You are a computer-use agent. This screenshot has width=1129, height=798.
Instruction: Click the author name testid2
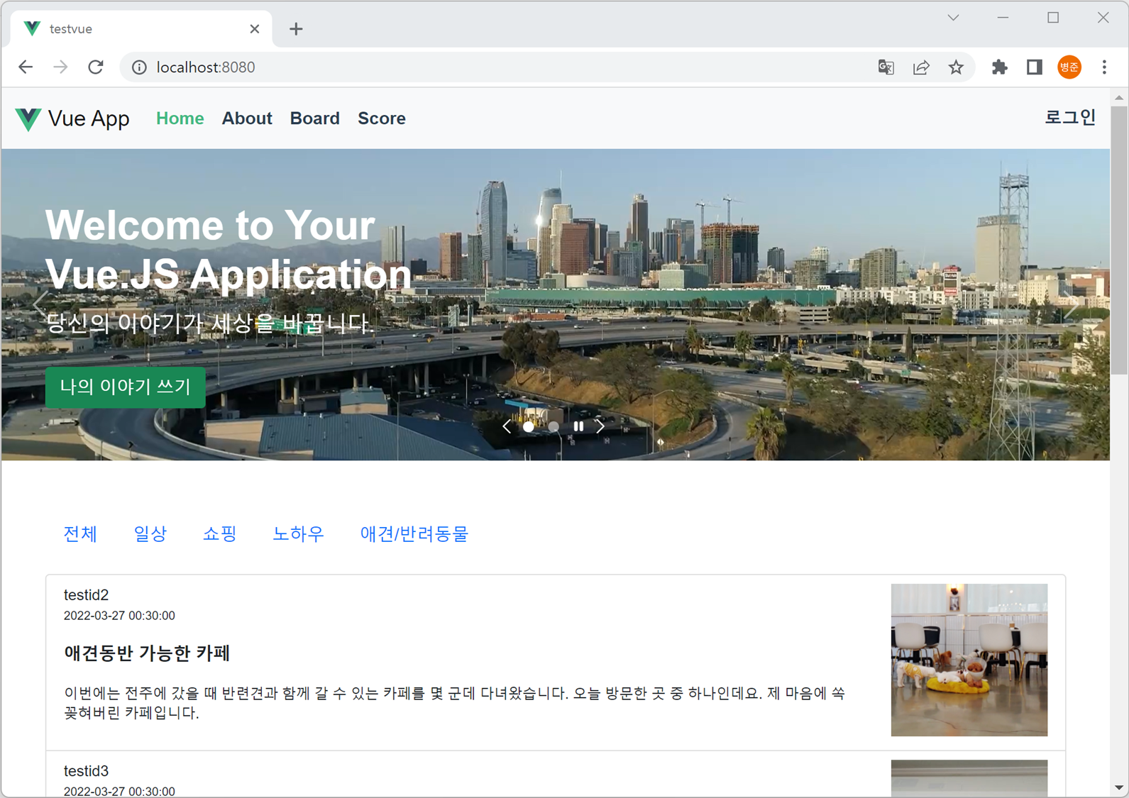pyautogui.click(x=86, y=595)
